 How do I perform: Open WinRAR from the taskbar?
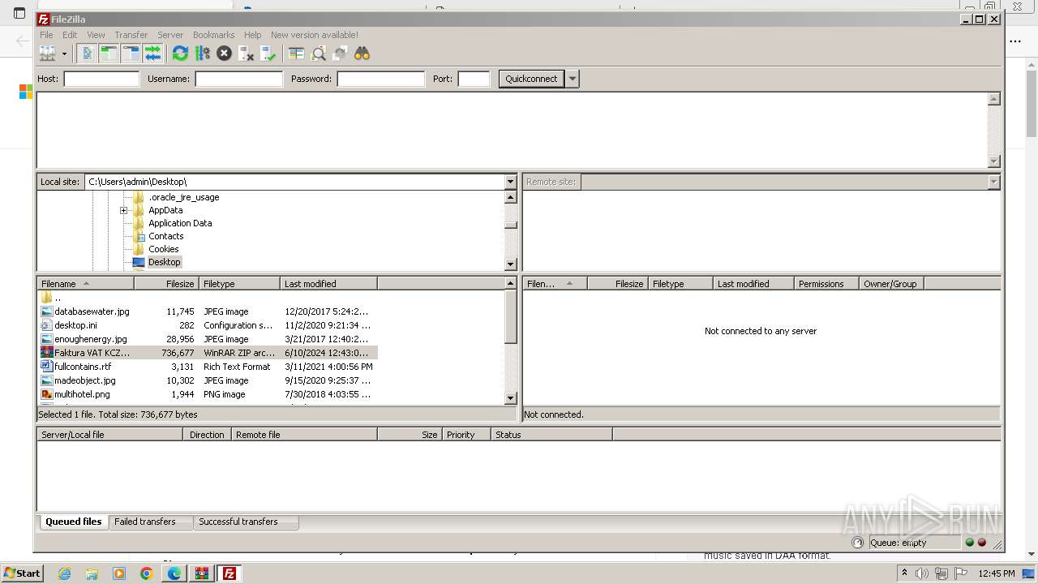point(202,573)
